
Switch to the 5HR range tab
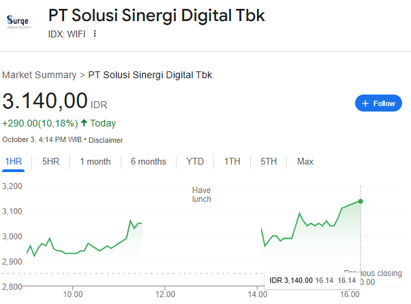(50, 162)
